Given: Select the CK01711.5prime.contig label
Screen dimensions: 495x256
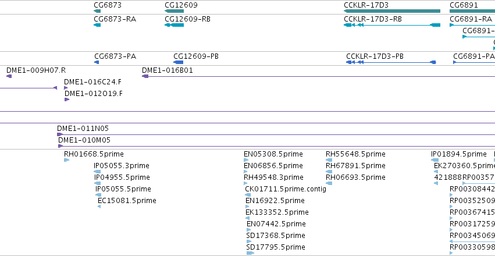Looking at the screenshot, I should [x=286, y=189].
